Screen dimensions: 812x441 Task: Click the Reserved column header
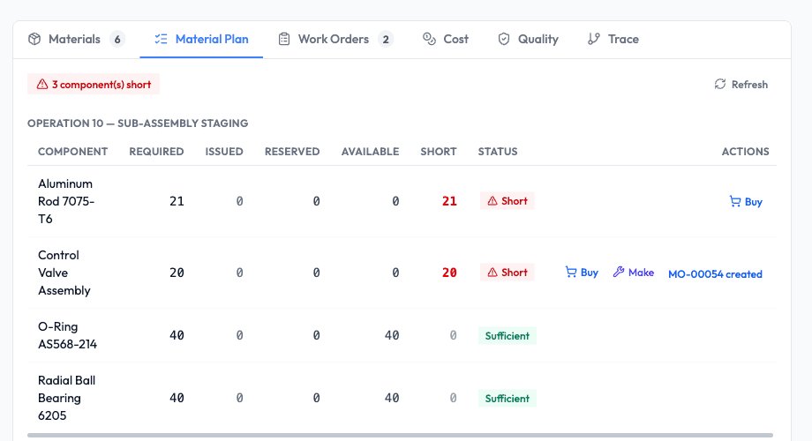[x=292, y=152]
